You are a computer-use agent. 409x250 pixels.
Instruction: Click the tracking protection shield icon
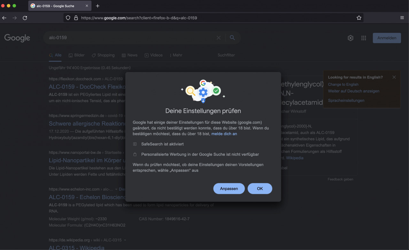68,18
